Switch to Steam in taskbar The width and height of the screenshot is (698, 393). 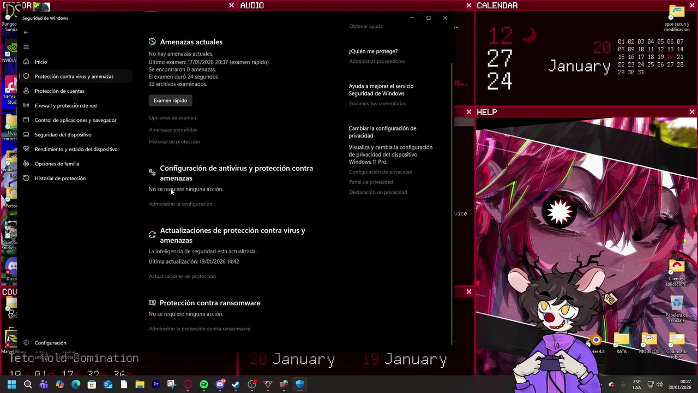pos(236,384)
